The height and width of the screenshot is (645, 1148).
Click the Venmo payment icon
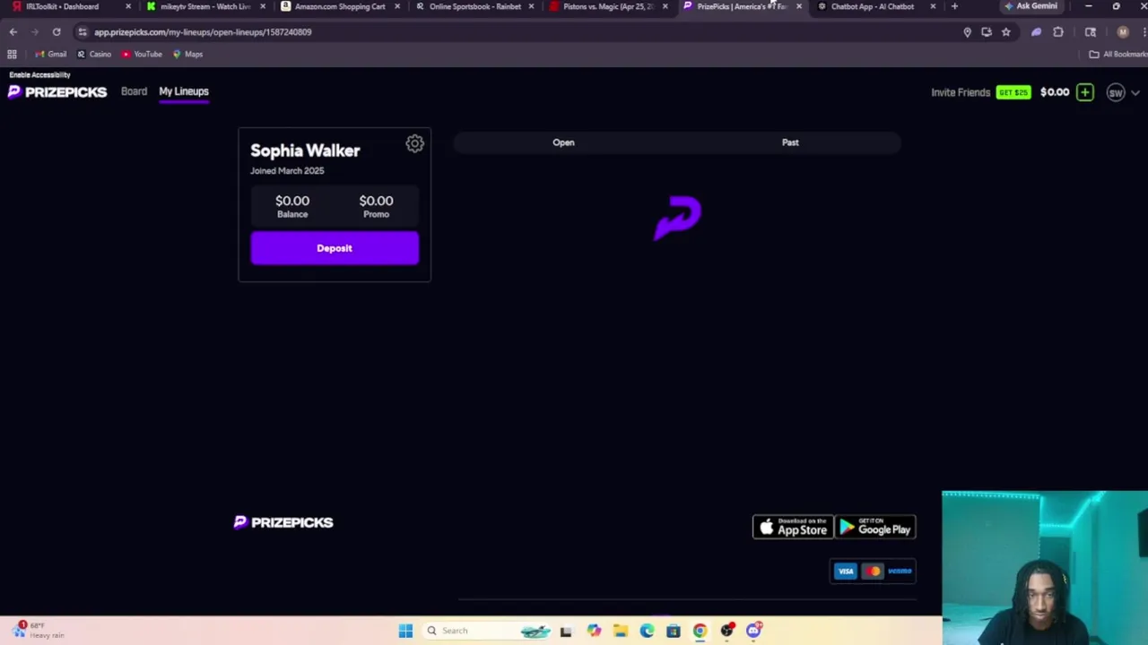900,571
